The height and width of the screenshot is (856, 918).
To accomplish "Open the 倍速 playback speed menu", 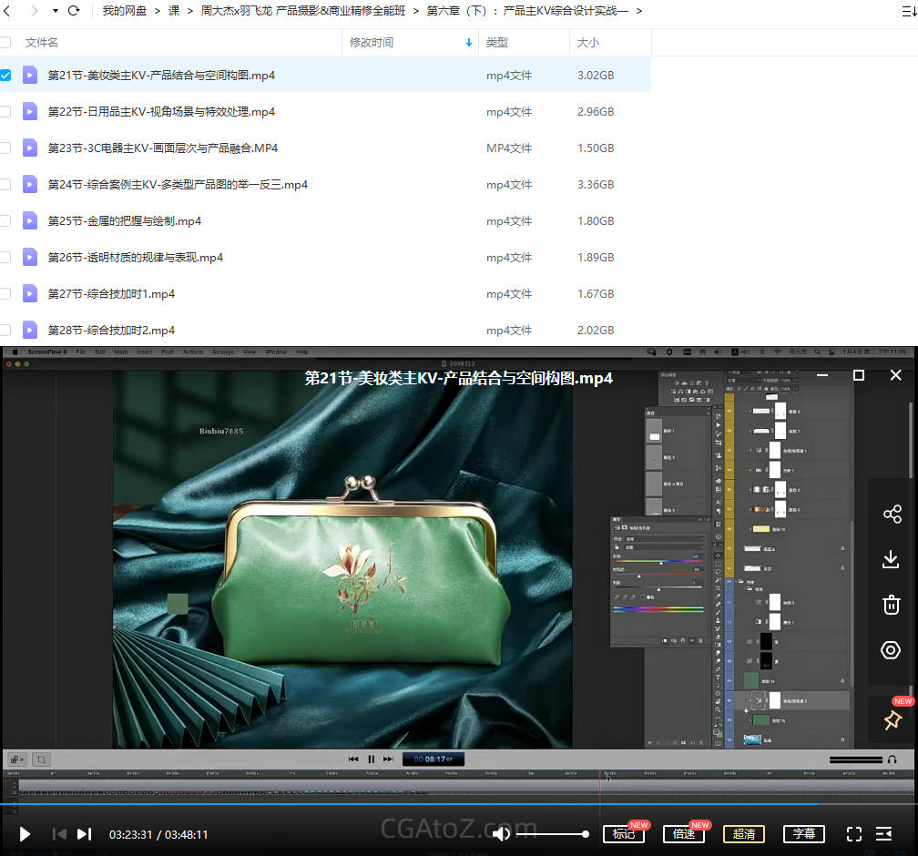I will (683, 833).
